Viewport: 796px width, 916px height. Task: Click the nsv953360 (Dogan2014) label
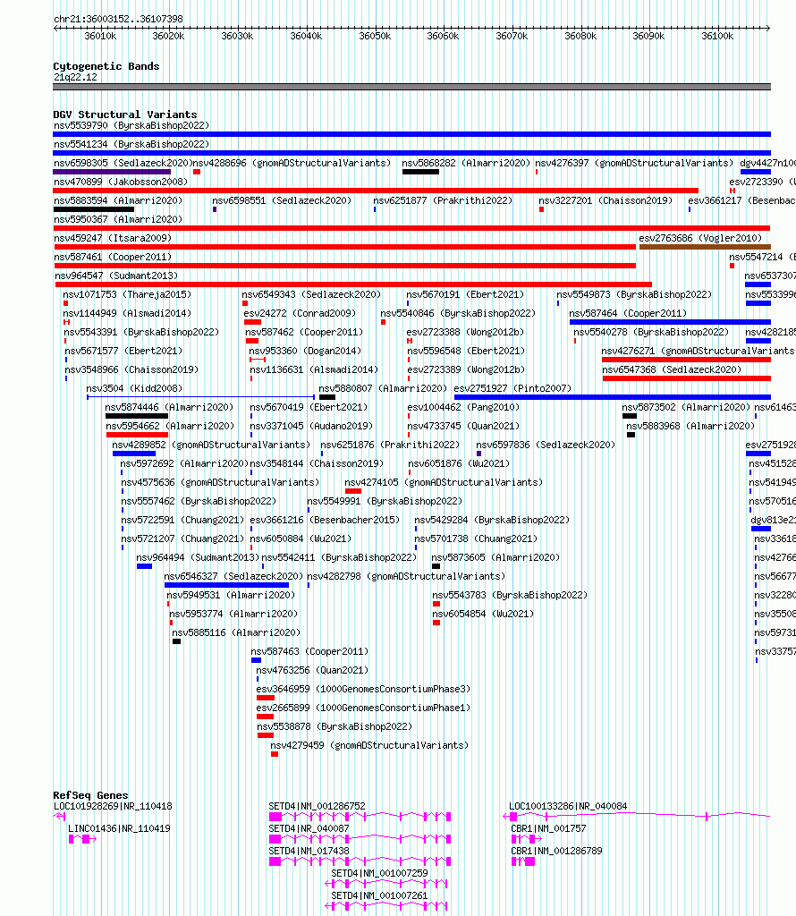[x=305, y=351]
